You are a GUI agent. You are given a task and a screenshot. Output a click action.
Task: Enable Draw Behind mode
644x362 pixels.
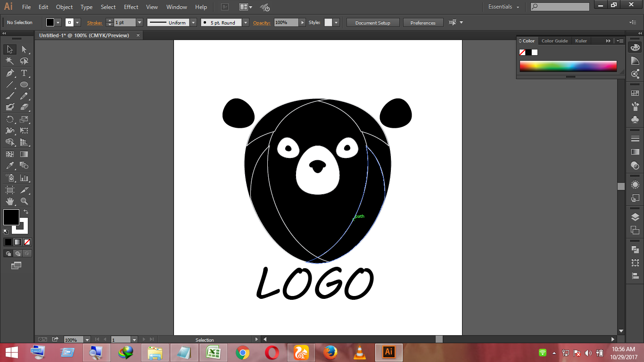17,254
